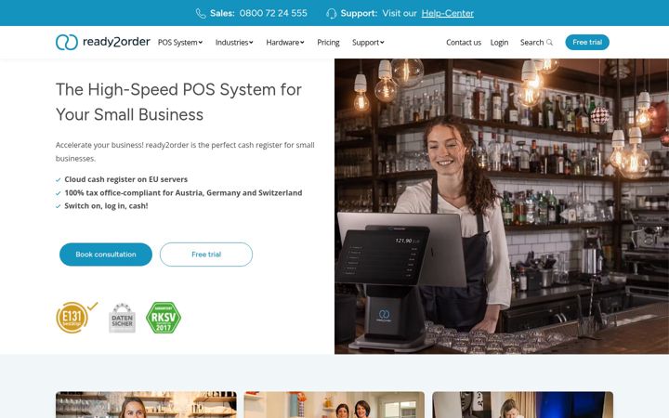Click the "Sales:" label in top bar
The width and height of the screenshot is (669, 418).
(x=222, y=13)
